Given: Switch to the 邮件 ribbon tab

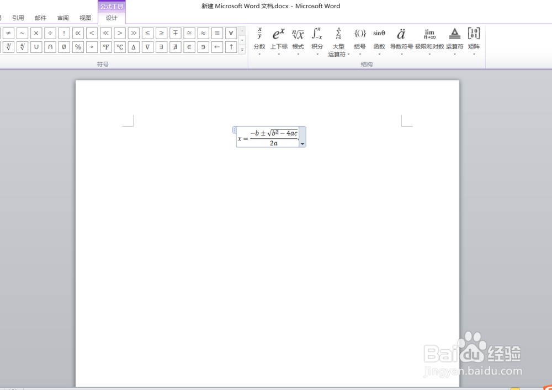Looking at the screenshot, I should [40, 18].
